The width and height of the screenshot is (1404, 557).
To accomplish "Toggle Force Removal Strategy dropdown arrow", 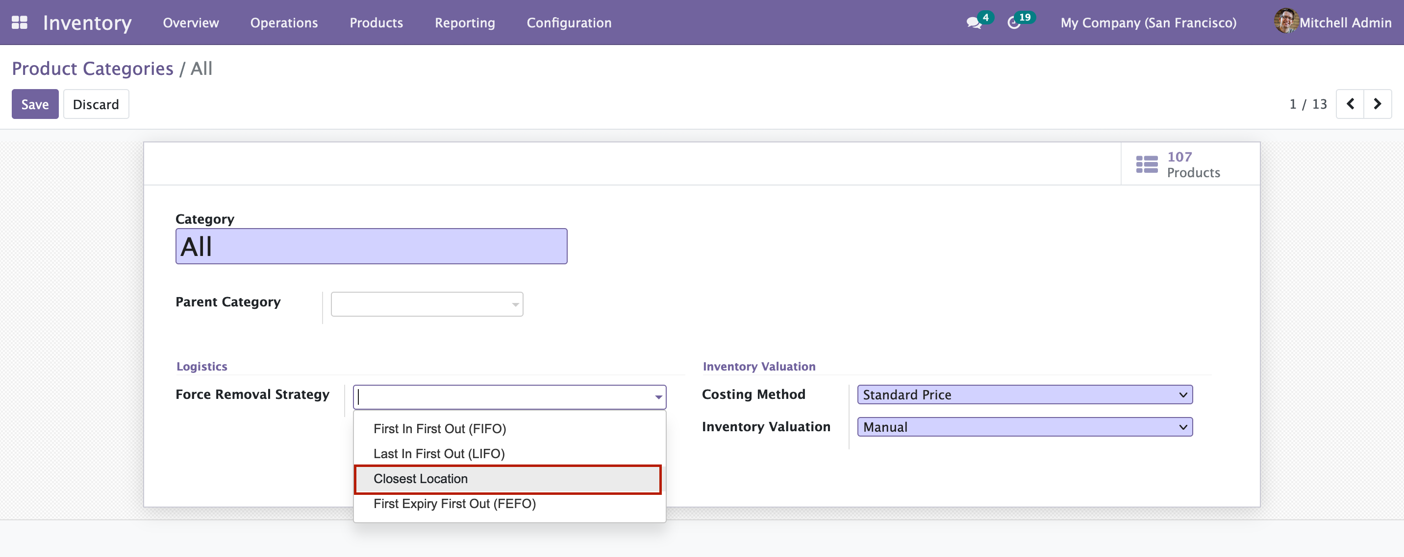I will [x=658, y=397].
